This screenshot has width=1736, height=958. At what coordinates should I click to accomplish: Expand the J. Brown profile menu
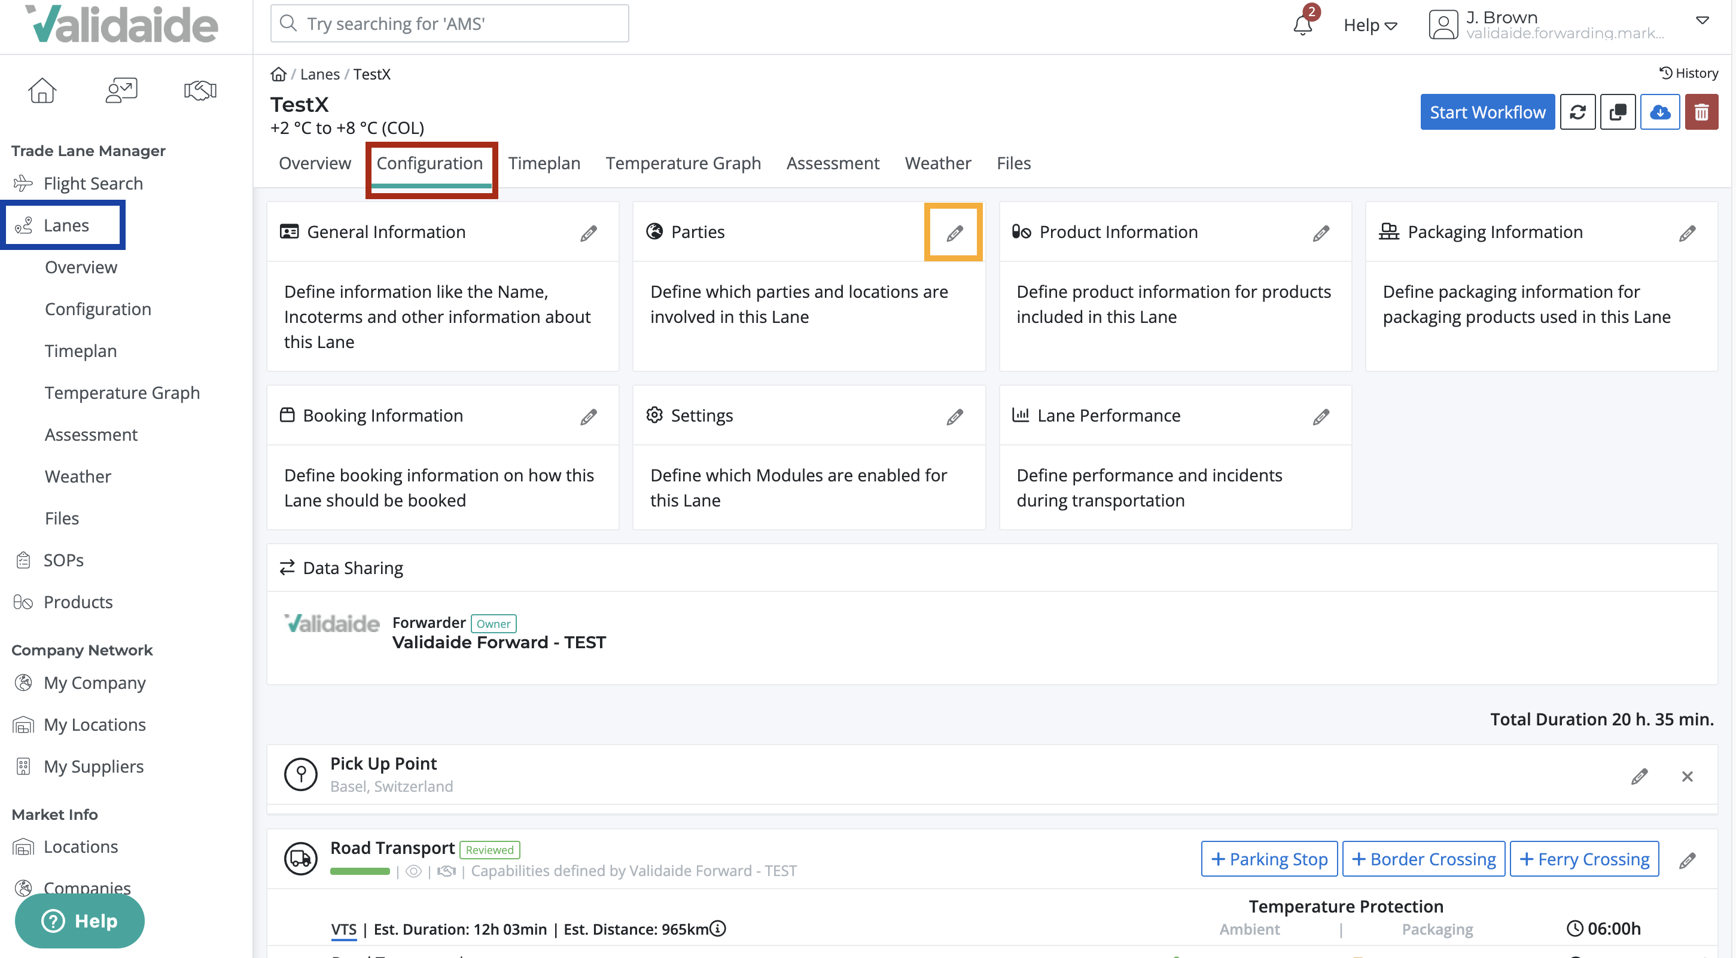(1703, 20)
